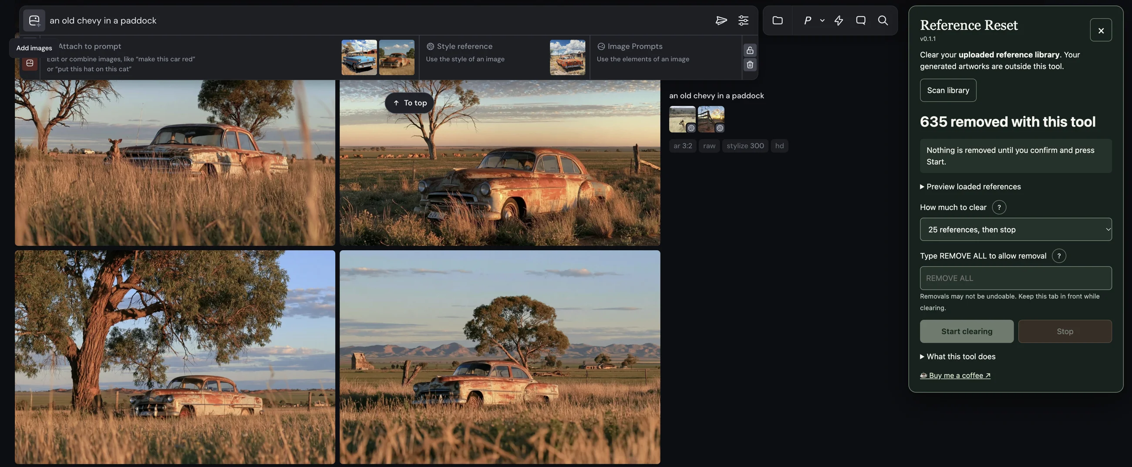
Task: Open the bottom-left chevy under gum tree image
Action: 175,357
